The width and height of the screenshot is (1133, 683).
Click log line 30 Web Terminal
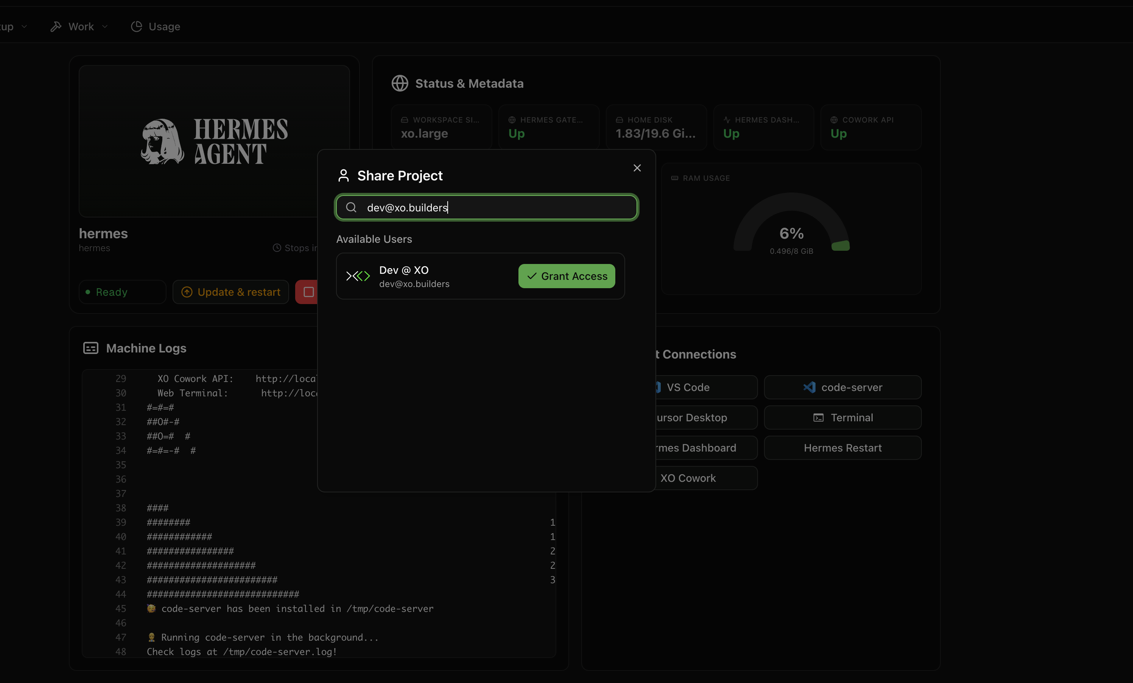tap(237, 393)
